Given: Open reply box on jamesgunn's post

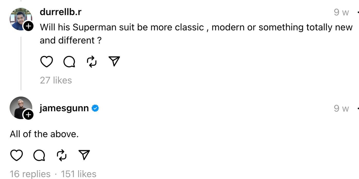Looking at the screenshot, I should (x=39, y=155).
